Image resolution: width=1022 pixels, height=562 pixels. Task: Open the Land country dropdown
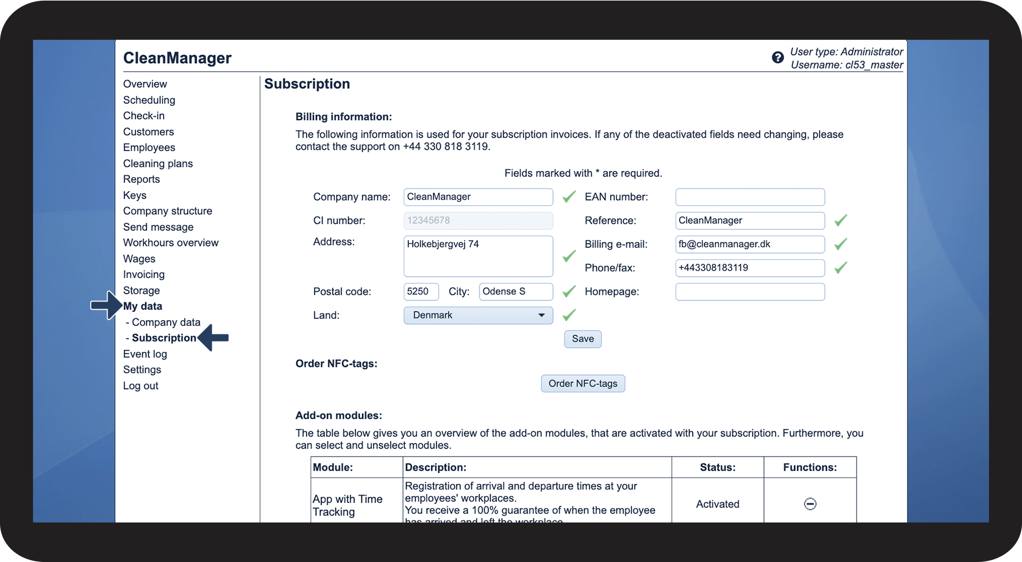coord(478,315)
